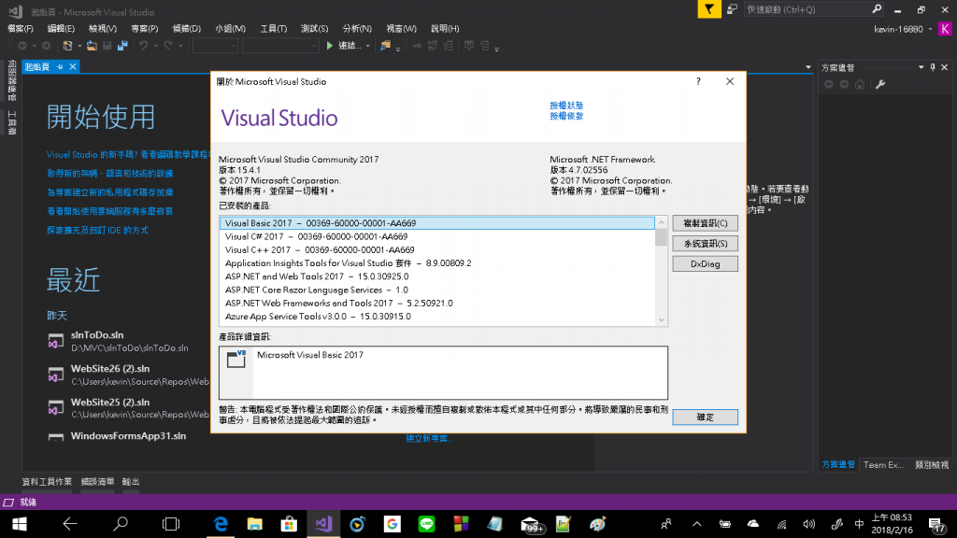Click the Visual Studio taskbar icon
This screenshot has height=538, width=957.
click(323, 524)
